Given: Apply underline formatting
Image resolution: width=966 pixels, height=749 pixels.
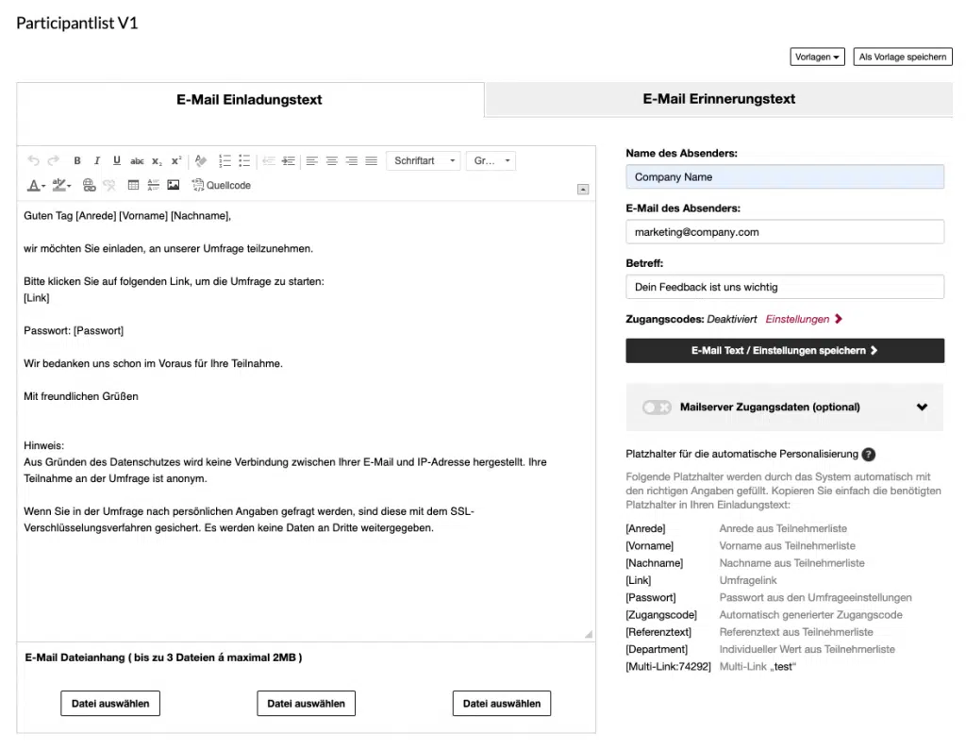Looking at the screenshot, I should click(x=116, y=160).
